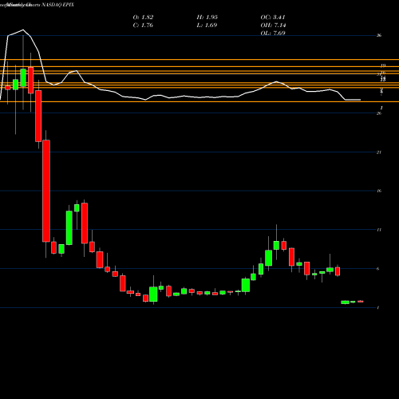Click the NASDAQ EPIX chart title

(x=57, y=5)
